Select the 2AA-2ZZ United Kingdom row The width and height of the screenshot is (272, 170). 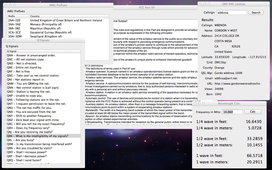(58, 20)
